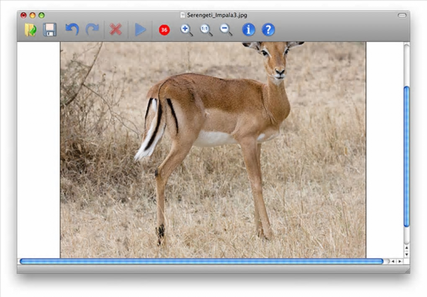Start processing with blue play arrow
Screen dimensions: 427x297
140,30
